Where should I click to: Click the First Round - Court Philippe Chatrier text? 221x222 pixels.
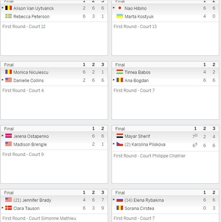[x=149, y=156]
